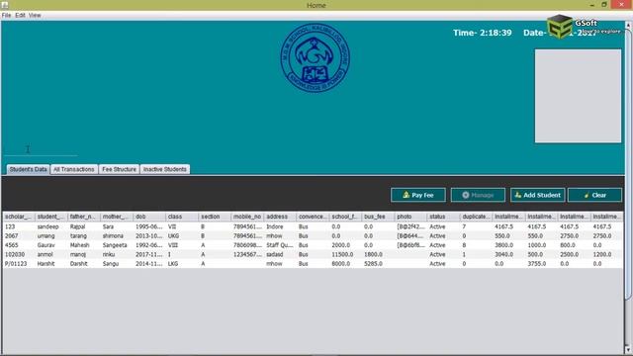The height and width of the screenshot is (356, 633).
Task: Click the mobile_no column header
Action: 247,217
